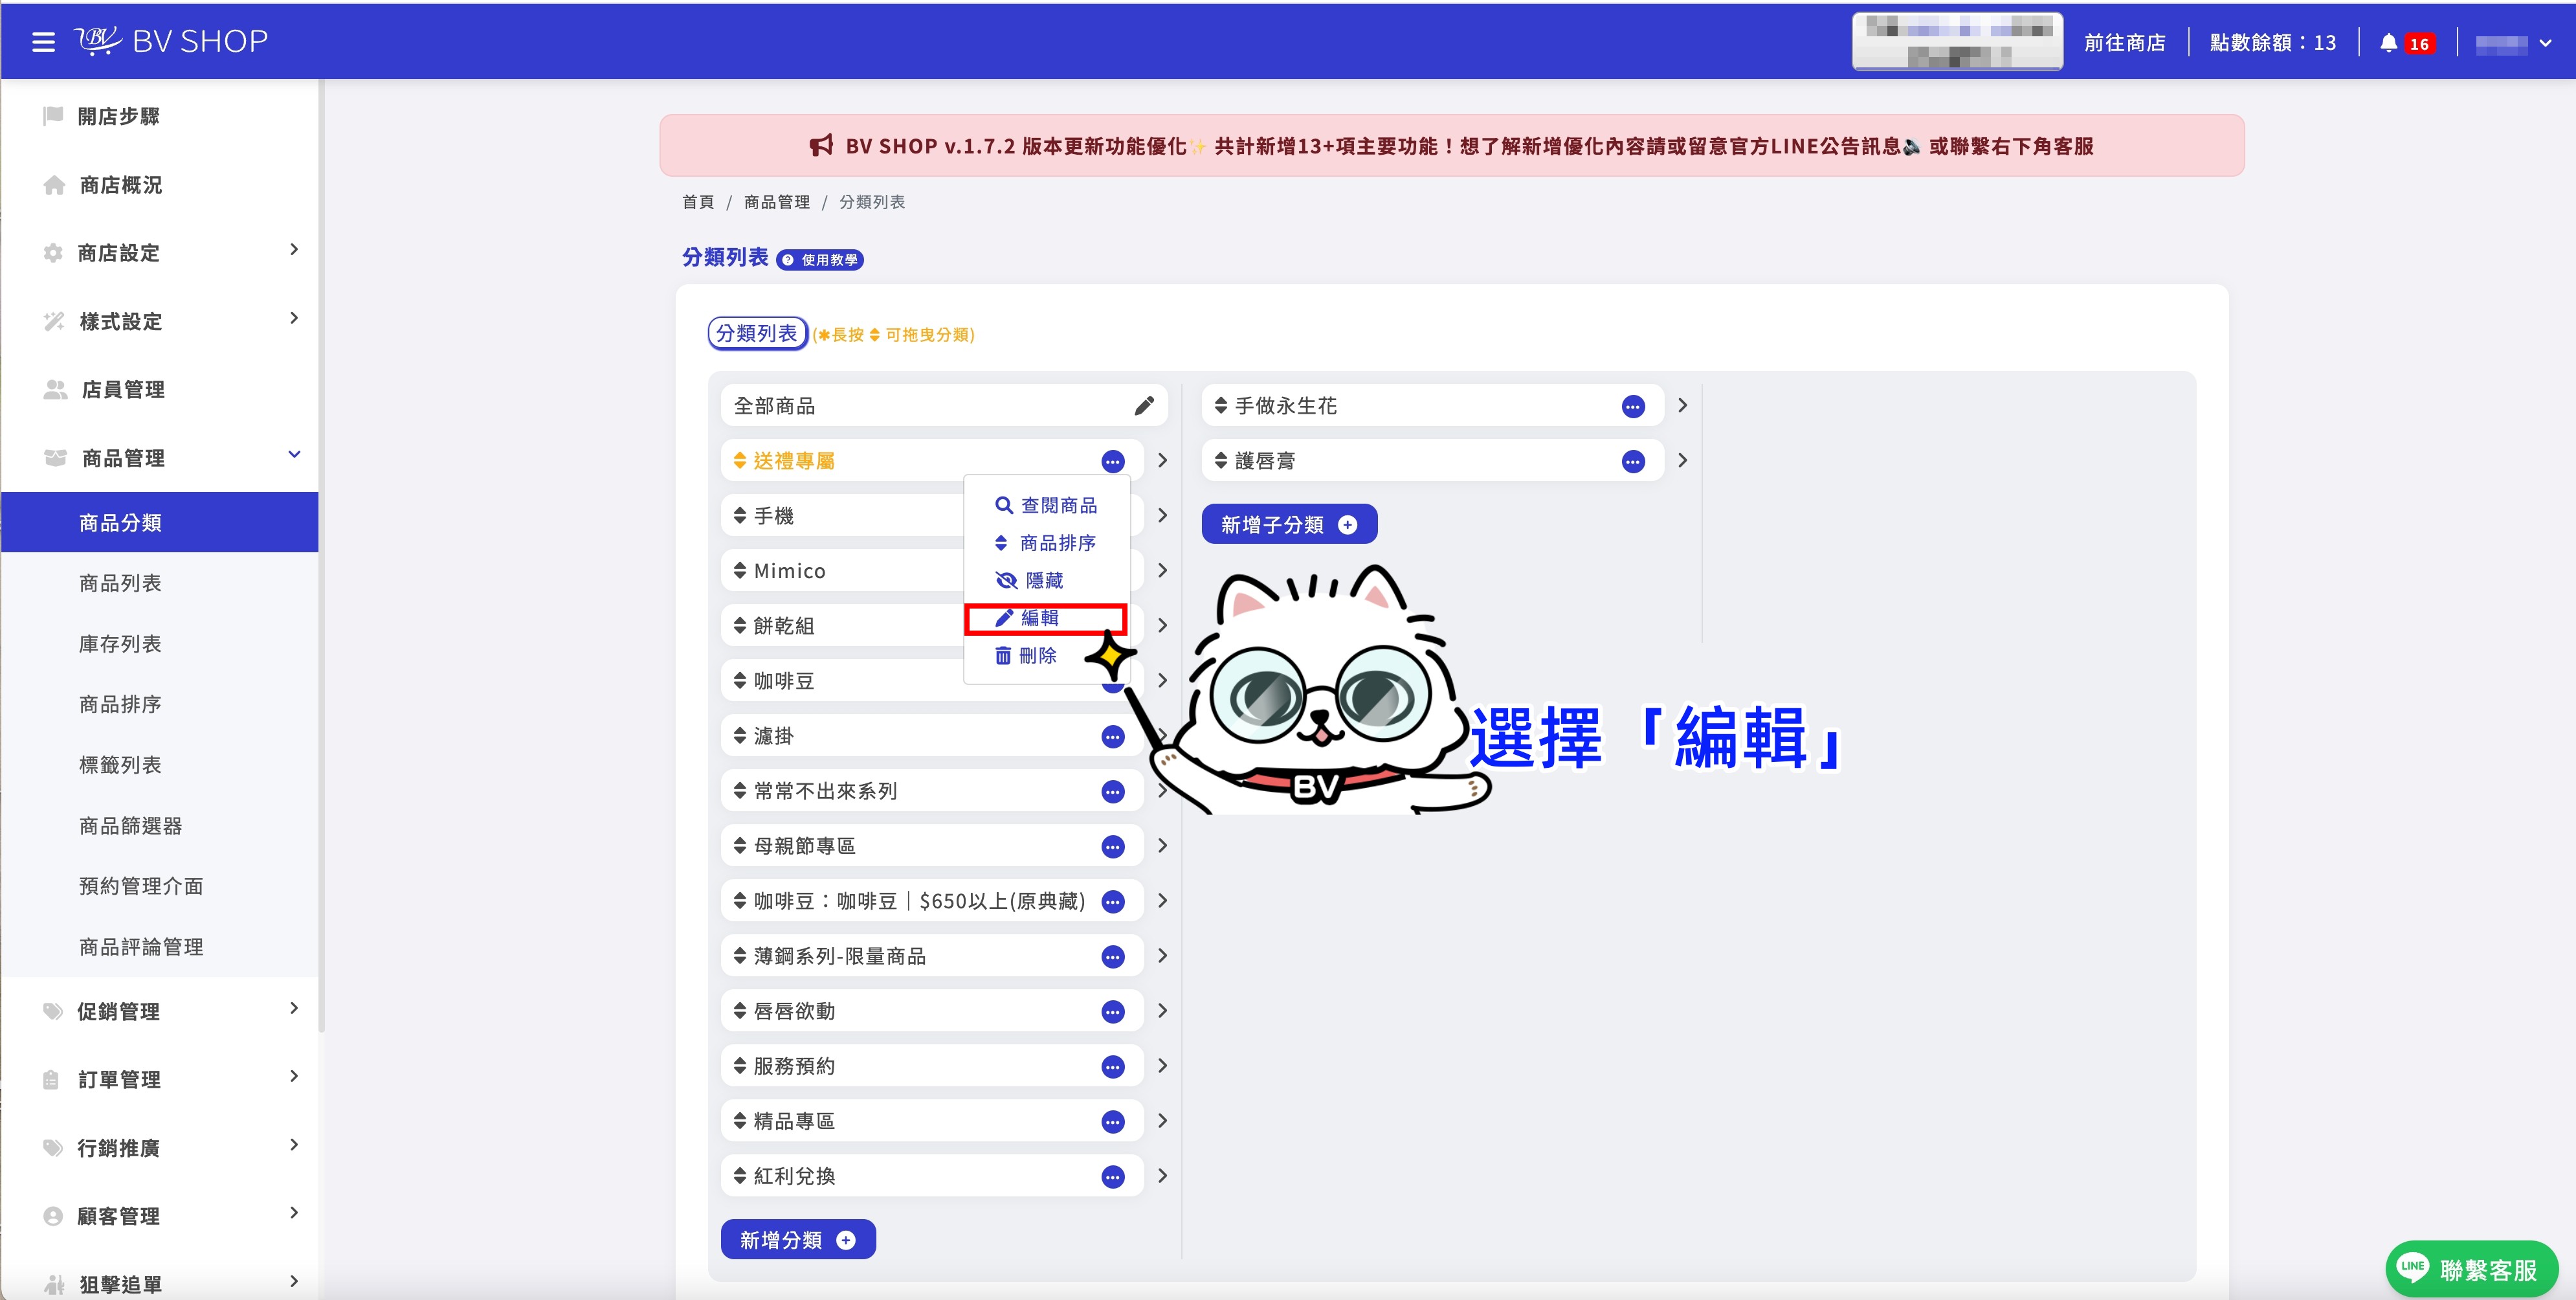
Task: Open more options for 精品專區
Action: (1113, 1122)
